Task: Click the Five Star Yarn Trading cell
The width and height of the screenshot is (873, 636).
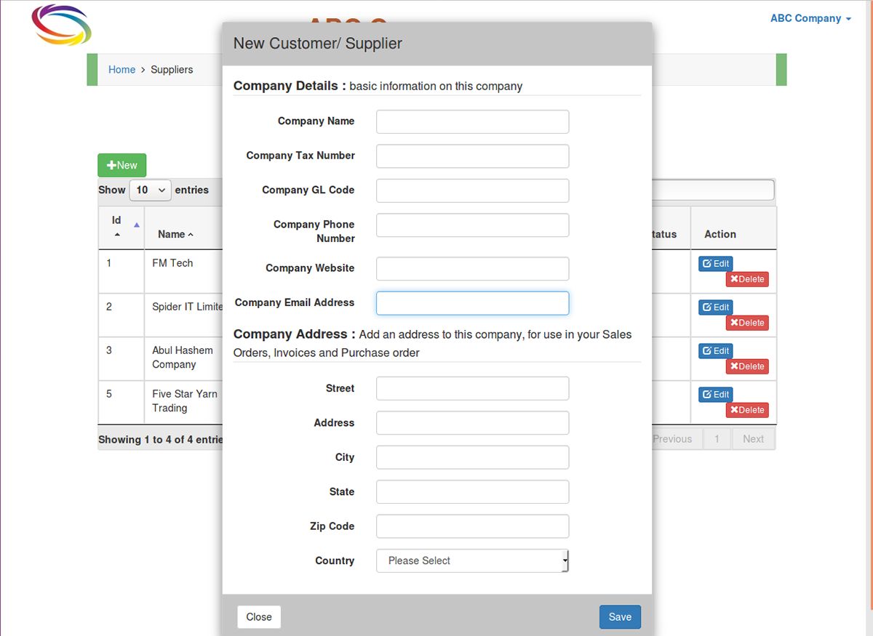Action: (x=185, y=400)
